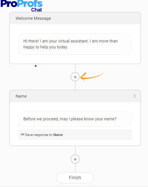This screenshot has height=187, width=148.
Task: Click the ProProfs logo
Action: (22, 4)
